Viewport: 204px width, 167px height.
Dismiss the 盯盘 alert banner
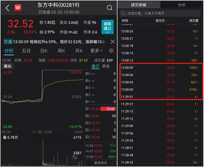(x=112, y=42)
